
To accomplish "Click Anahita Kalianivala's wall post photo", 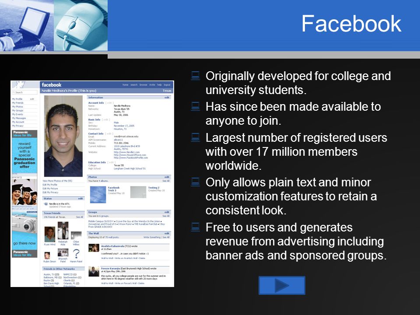I will (94, 248).
